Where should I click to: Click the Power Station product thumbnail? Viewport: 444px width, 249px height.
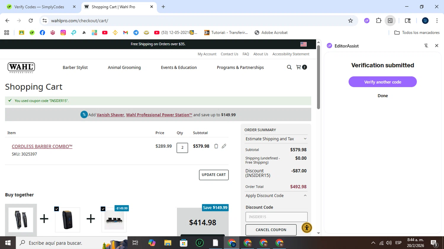coord(114,220)
